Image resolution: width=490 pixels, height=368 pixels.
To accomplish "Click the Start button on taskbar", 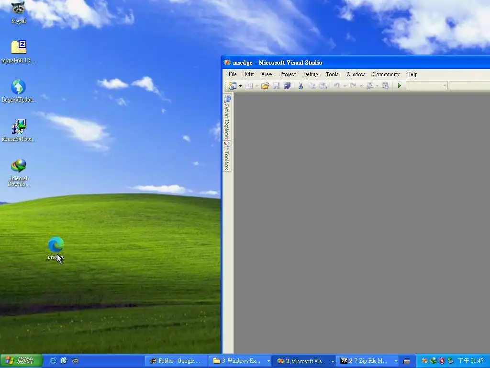I will [x=21, y=361].
